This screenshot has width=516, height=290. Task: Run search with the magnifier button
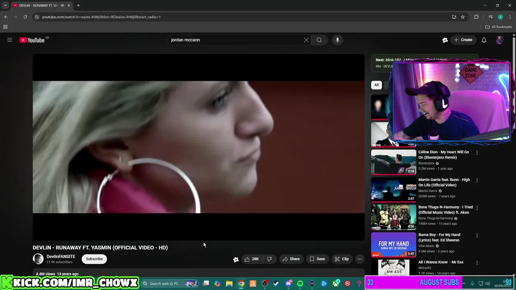point(319,40)
